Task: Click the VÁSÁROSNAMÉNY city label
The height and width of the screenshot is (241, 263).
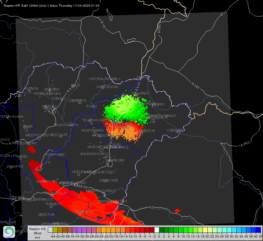Action: click(x=150, y=104)
